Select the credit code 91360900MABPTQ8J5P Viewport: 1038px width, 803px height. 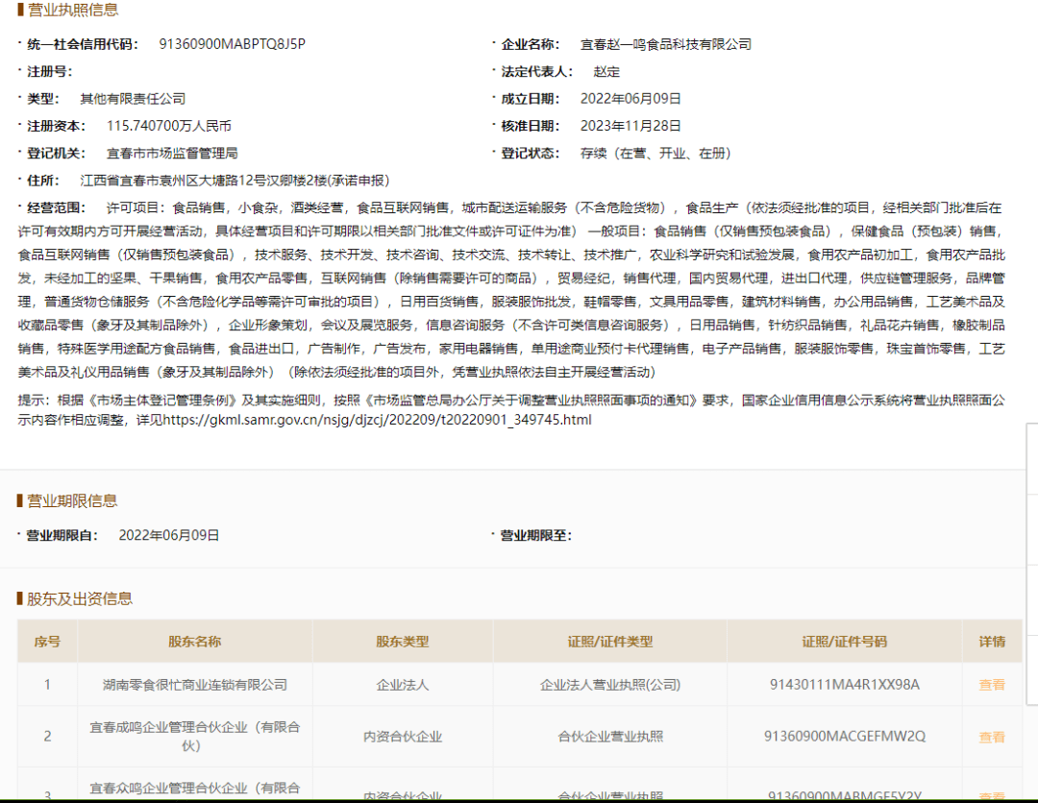[x=233, y=44]
